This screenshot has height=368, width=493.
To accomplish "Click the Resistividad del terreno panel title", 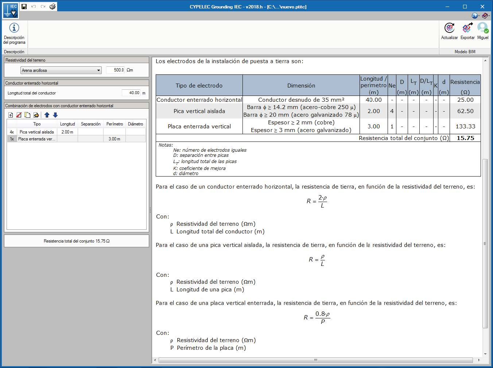I will pos(77,60).
